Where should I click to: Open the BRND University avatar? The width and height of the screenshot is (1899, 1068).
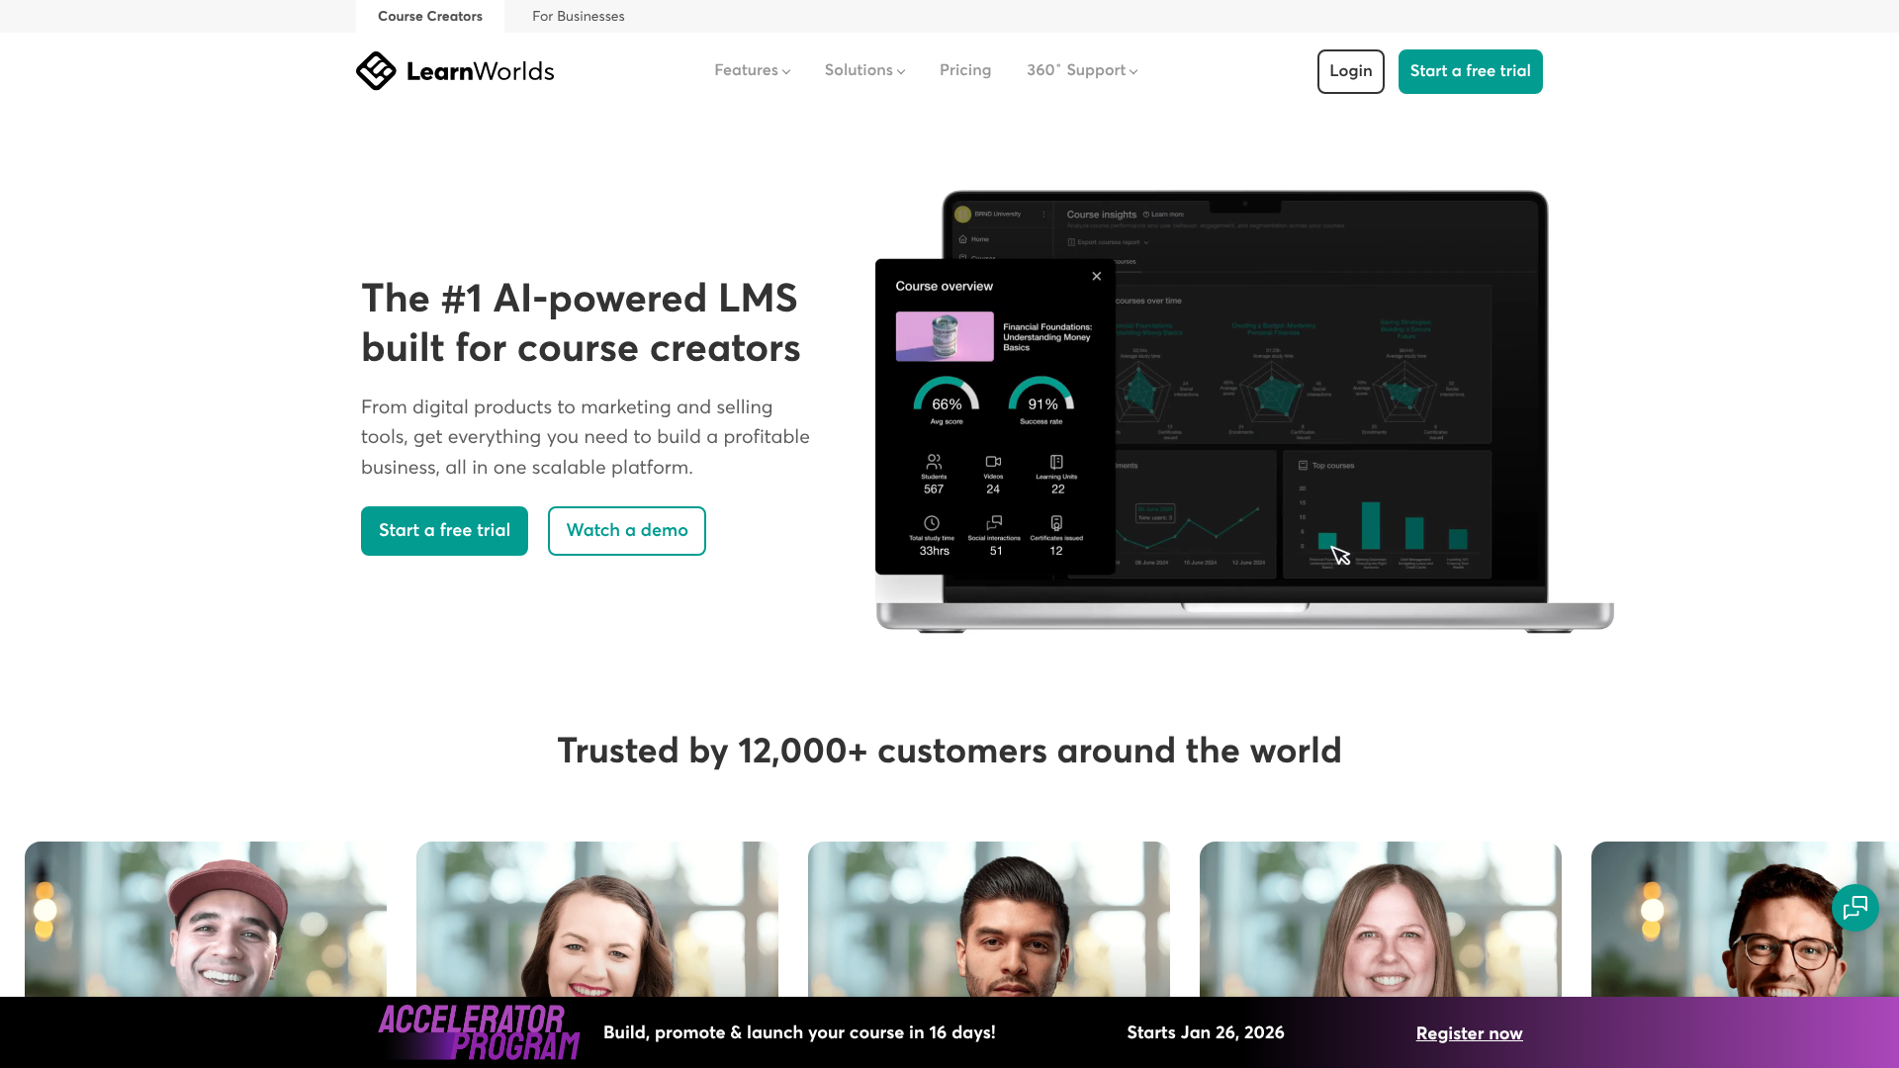click(963, 214)
